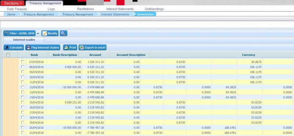This screenshot has width=294, height=136.
Task: Click the Print button
Action: [70, 48]
